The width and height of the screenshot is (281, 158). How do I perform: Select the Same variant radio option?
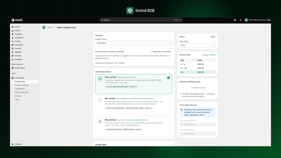click(168, 78)
